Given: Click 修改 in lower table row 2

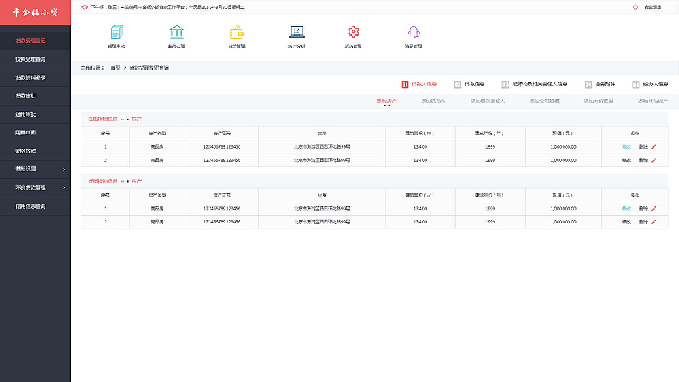Looking at the screenshot, I should [626, 222].
